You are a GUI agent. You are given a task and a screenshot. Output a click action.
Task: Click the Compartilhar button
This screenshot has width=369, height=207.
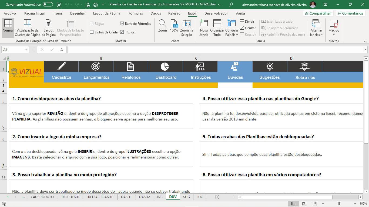(x=318, y=13)
